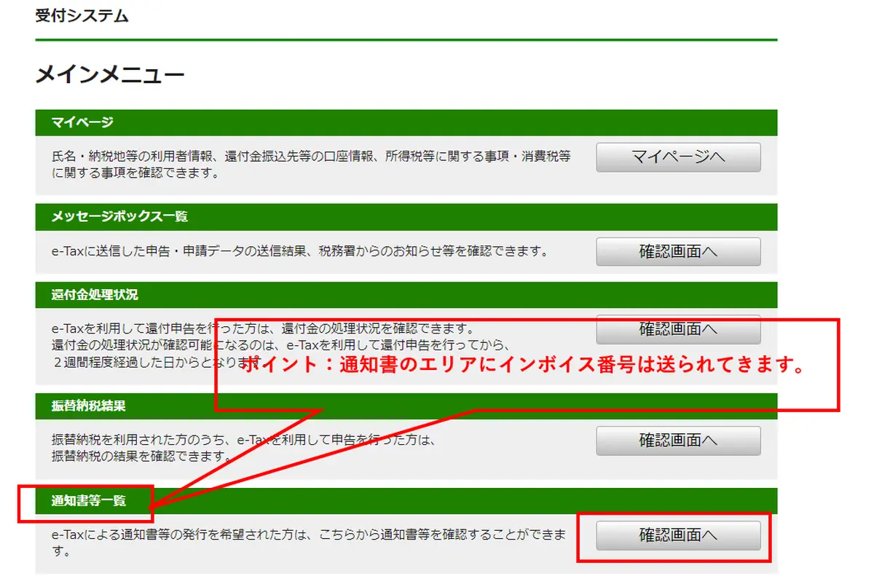
Task: Click the e-Tax 送信結果 message box description
Action: tap(299, 252)
